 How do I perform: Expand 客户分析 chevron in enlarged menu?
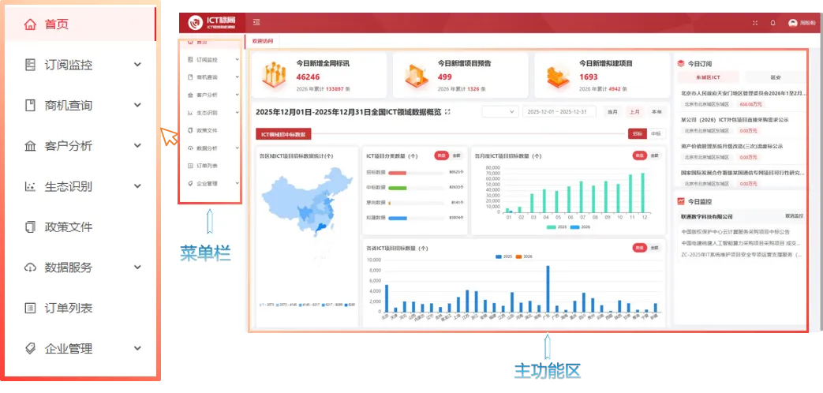(x=137, y=146)
